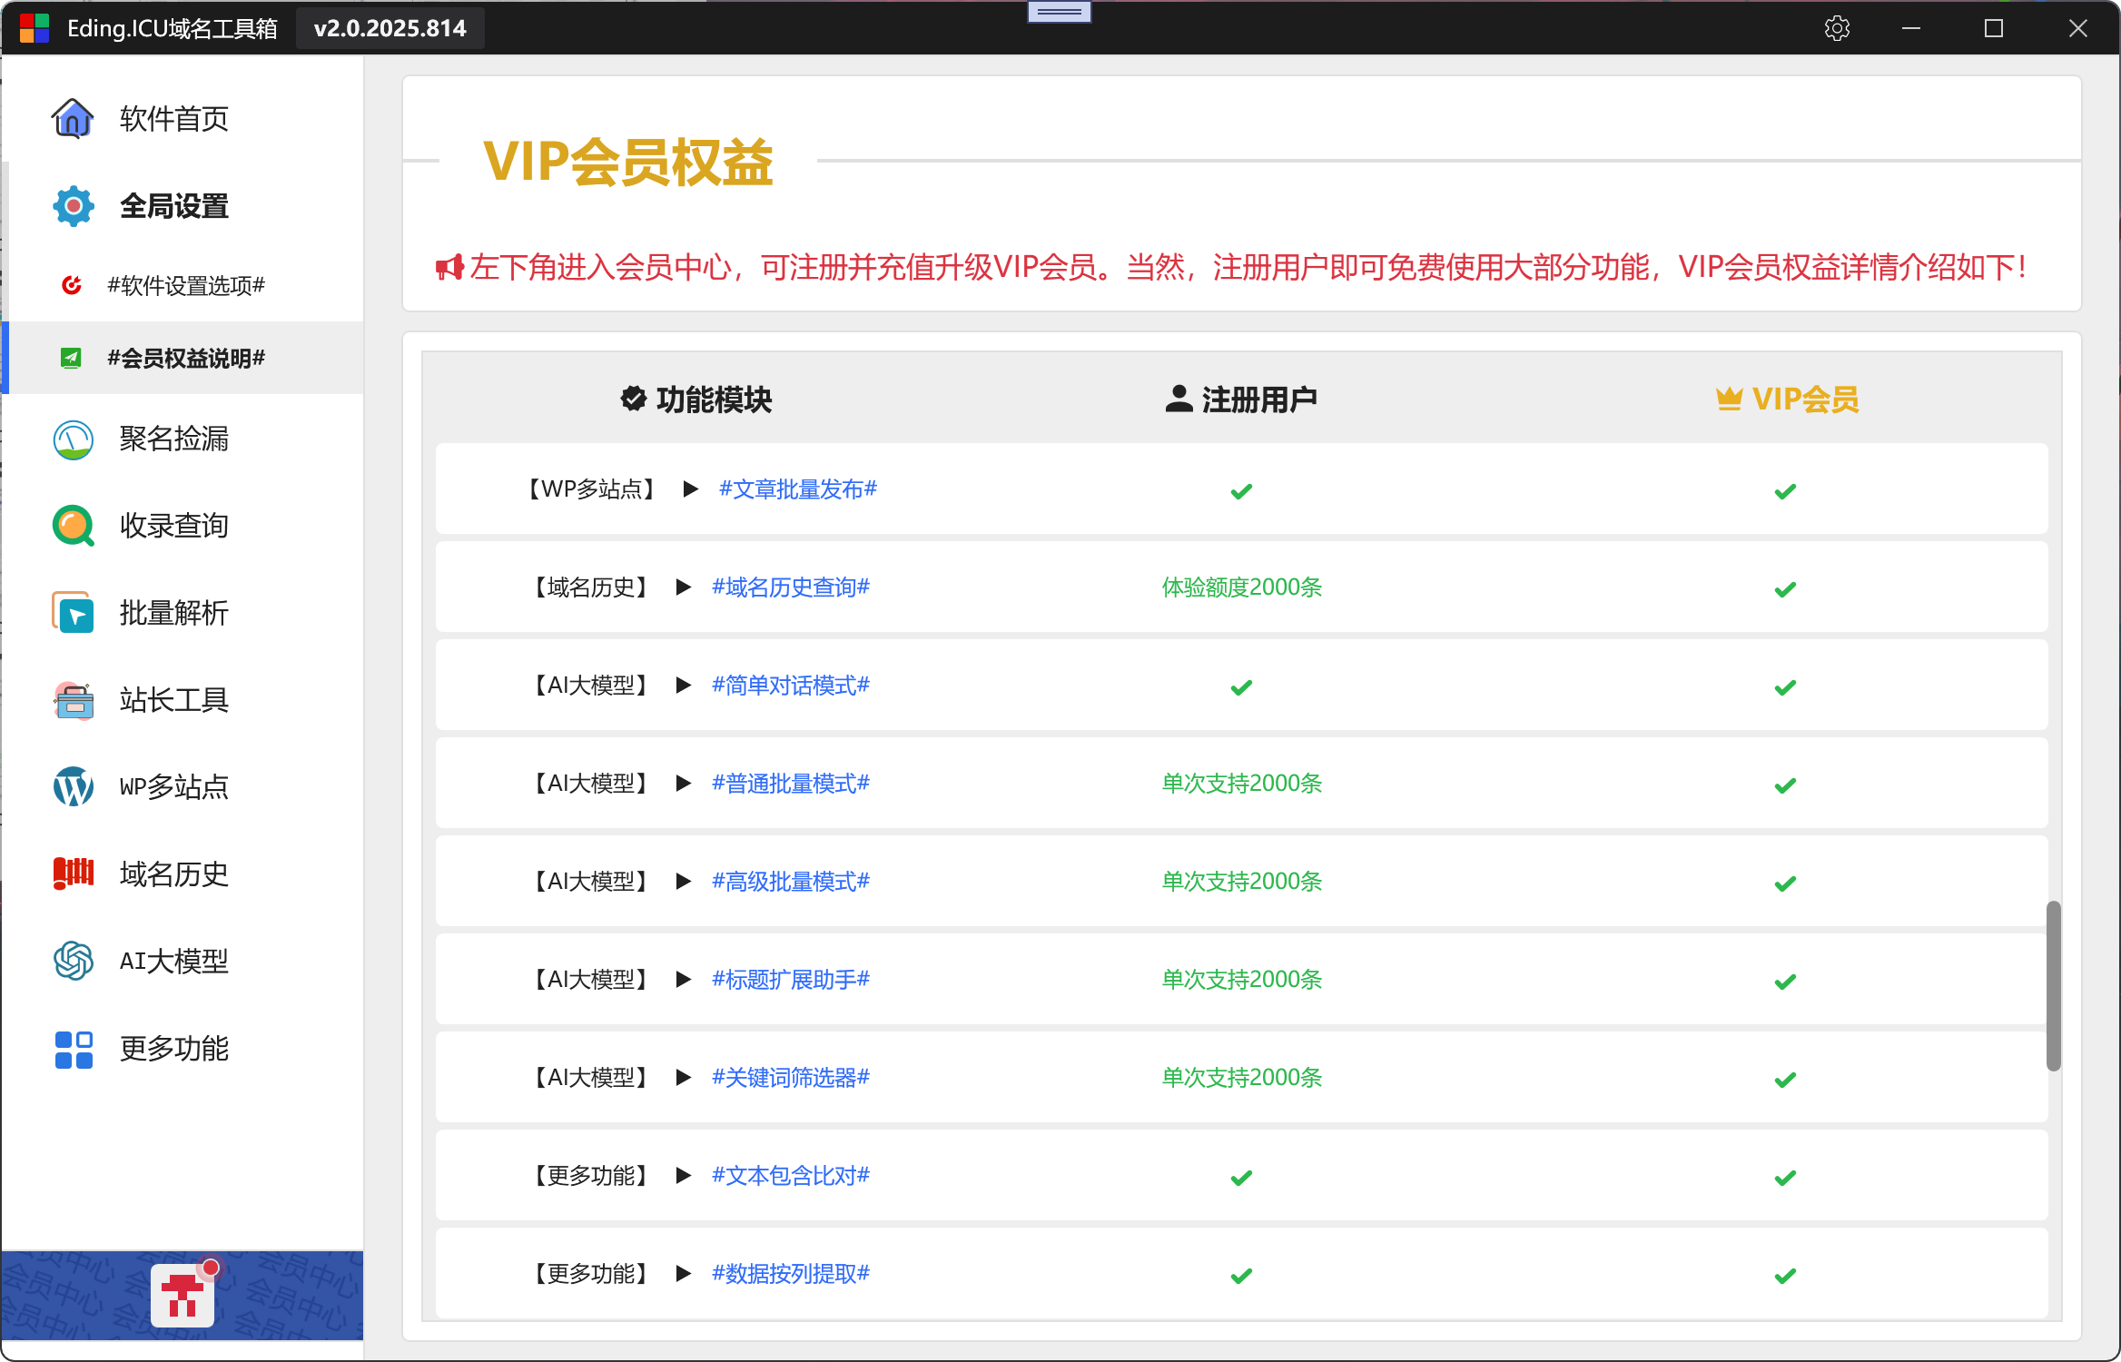Open the #标题扩展助手# link

791,980
